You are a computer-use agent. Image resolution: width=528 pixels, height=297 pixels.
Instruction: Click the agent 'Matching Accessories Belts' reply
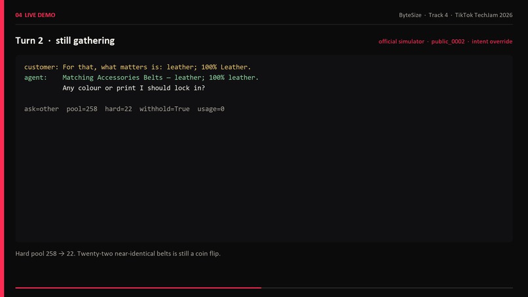tap(141, 77)
